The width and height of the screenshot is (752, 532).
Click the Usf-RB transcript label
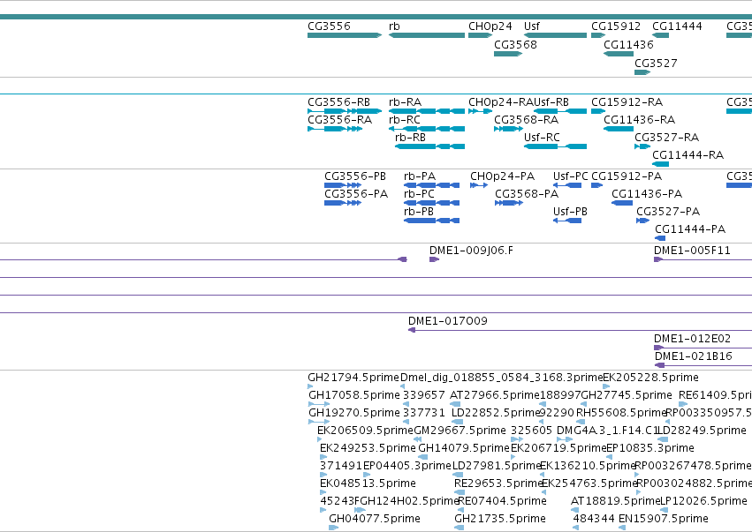(x=551, y=102)
